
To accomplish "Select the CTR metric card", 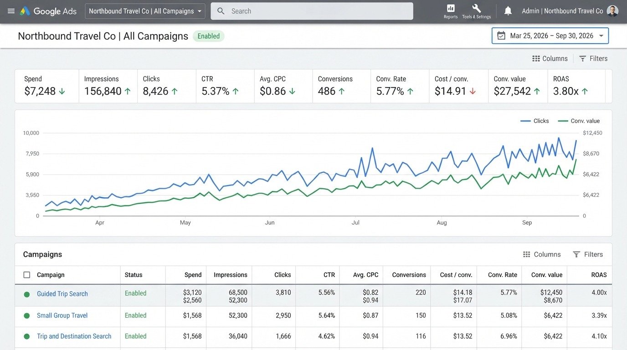I will pos(225,86).
